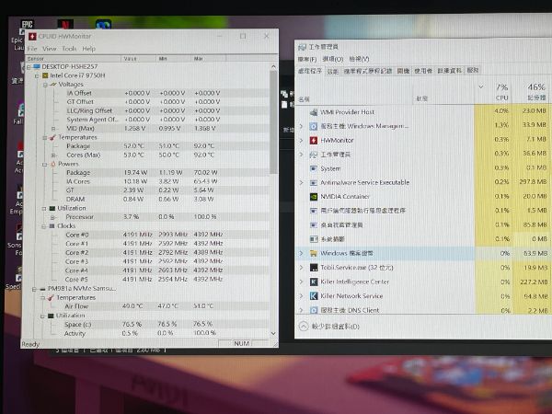Sort processes by the 名稱 column header

coord(304,99)
